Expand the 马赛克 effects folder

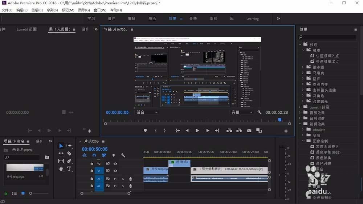pyautogui.click(x=303, y=73)
